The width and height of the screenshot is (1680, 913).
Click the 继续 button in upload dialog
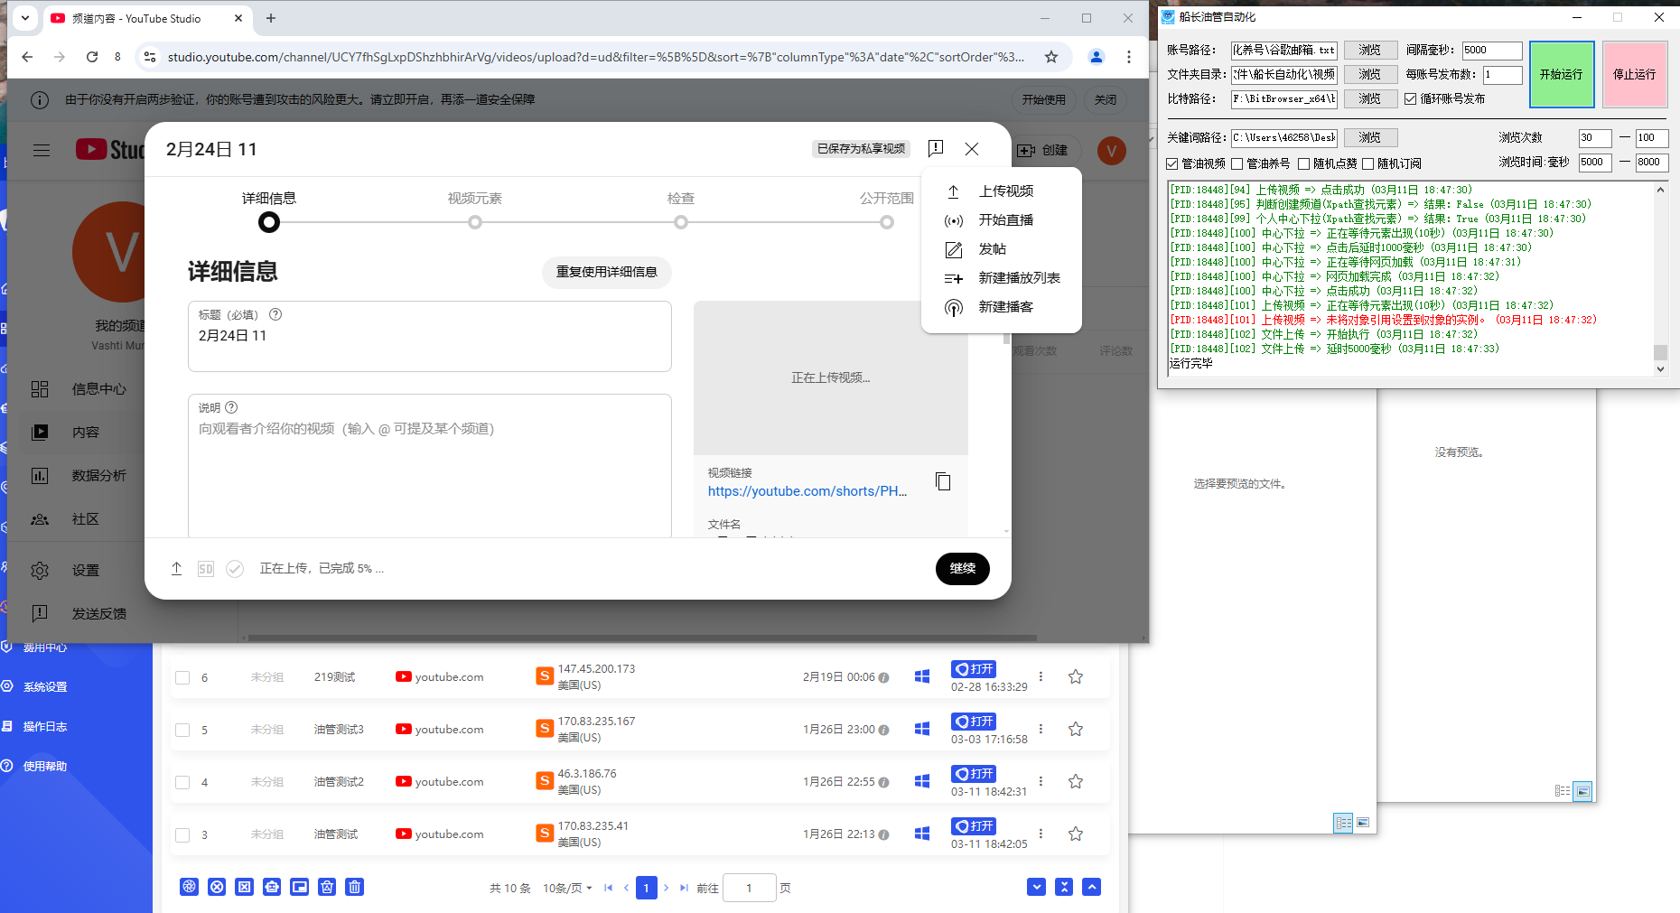click(963, 569)
